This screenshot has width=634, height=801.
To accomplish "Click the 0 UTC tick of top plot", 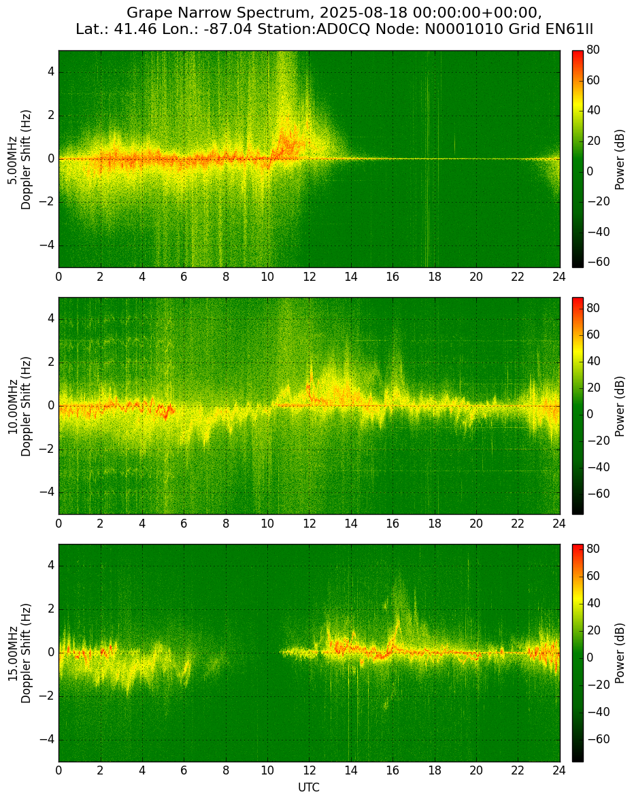I will 59,276.
